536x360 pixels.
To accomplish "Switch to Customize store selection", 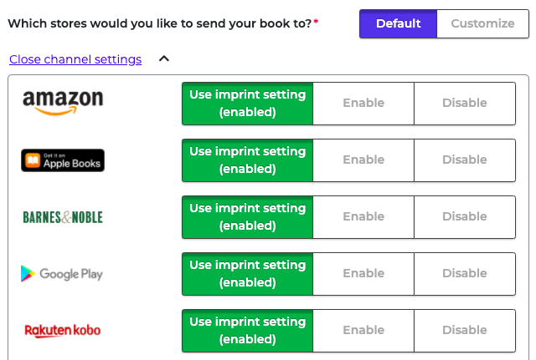I will pos(482,23).
